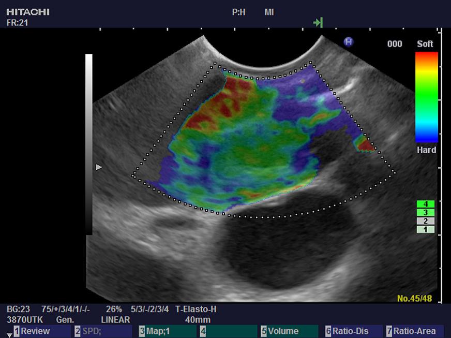Select the 2 SPD; function key

[103, 331]
